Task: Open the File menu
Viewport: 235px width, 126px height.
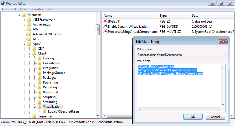Action: click(x=5, y=9)
